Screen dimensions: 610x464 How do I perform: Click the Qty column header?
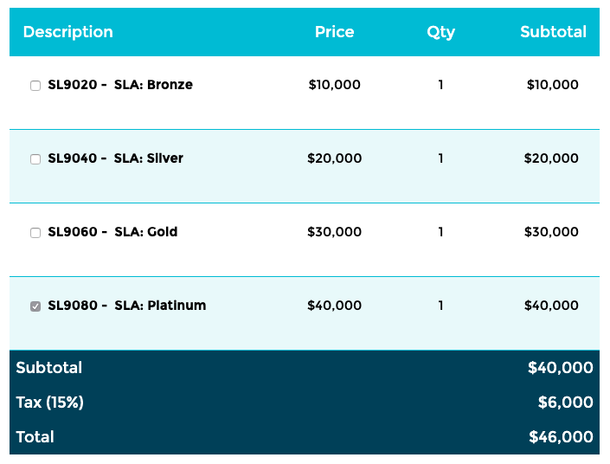(x=440, y=32)
